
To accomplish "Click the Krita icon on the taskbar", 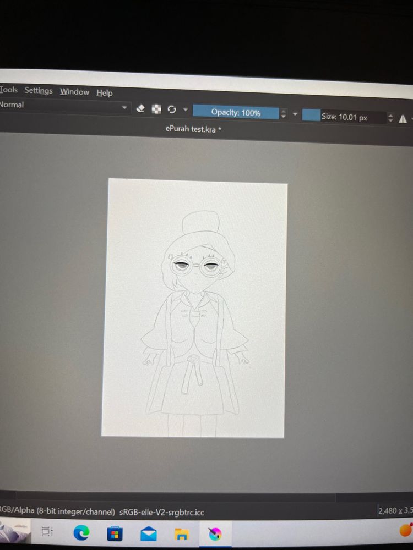I will pyautogui.click(x=215, y=534).
